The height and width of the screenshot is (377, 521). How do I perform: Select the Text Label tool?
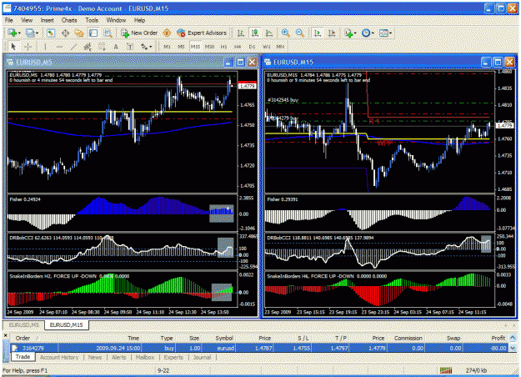[x=130, y=47]
